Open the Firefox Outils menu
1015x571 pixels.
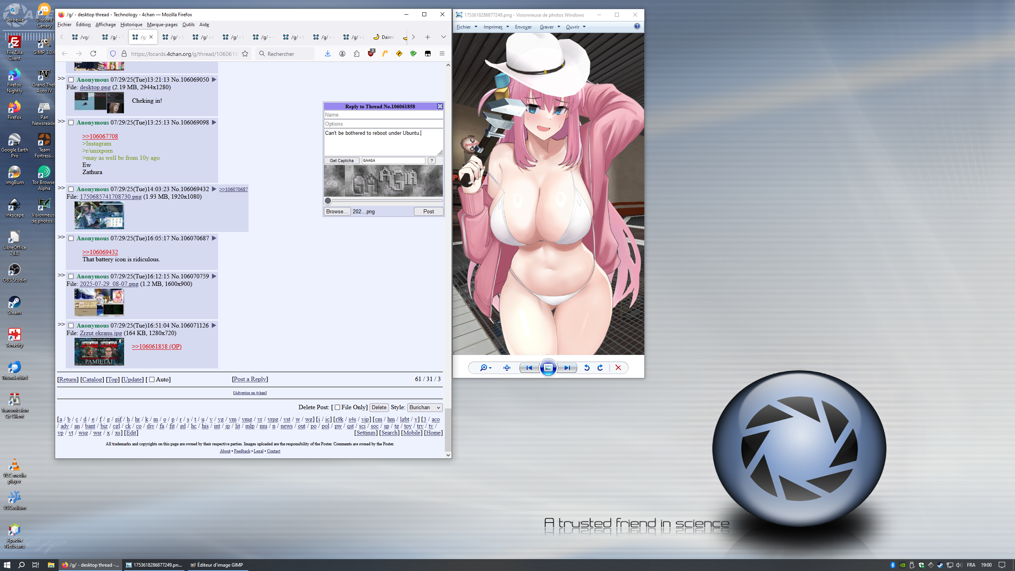click(x=188, y=25)
